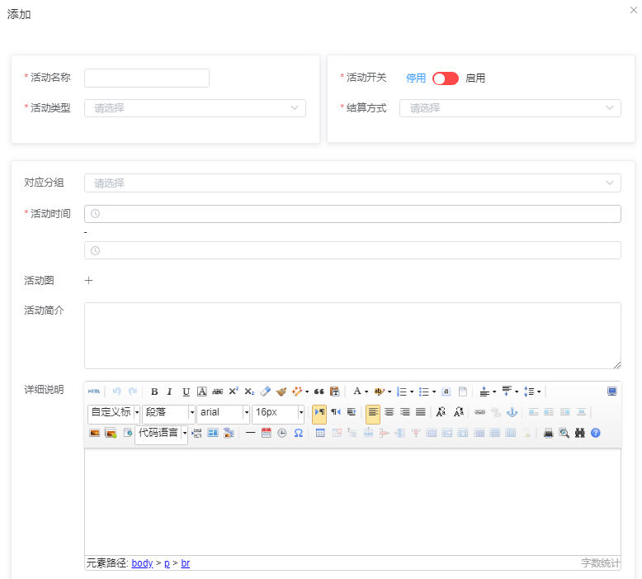Image resolution: width=642 pixels, height=579 pixels.
Task: Justify text in the editor
Action: pos(421,412)
